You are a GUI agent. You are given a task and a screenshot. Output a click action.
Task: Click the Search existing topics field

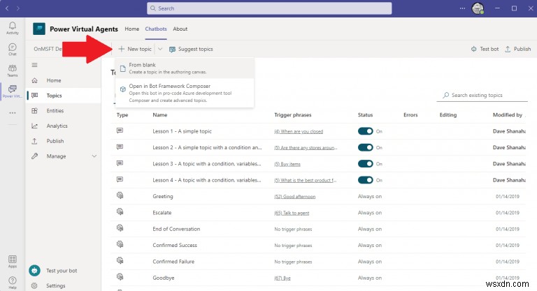(x=482, y=96)
